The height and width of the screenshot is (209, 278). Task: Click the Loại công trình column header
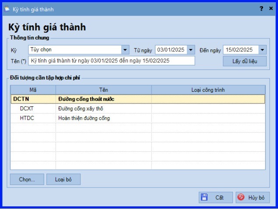coord(208,90)
